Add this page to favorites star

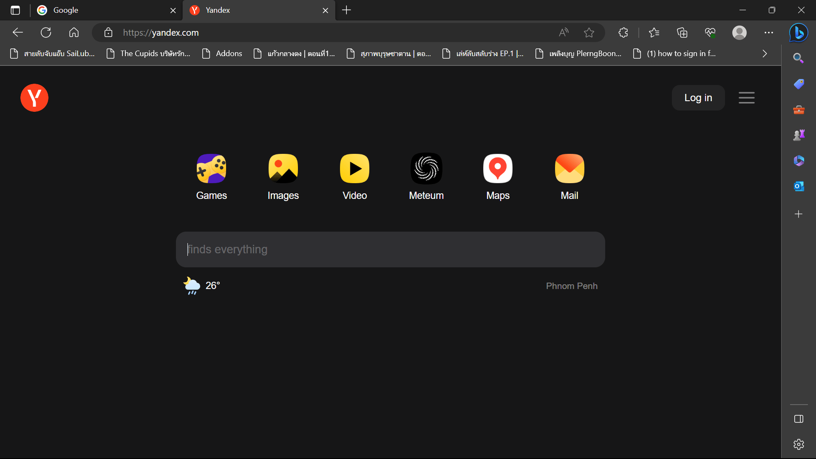(589, 32)
